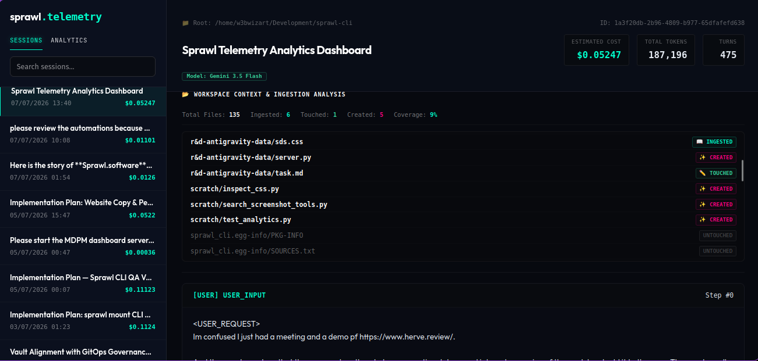Image resolution: width=758 pixels, height=361 pixels.
Task: Click the file list scrollbar thumb
Action: tap(742, 171)
